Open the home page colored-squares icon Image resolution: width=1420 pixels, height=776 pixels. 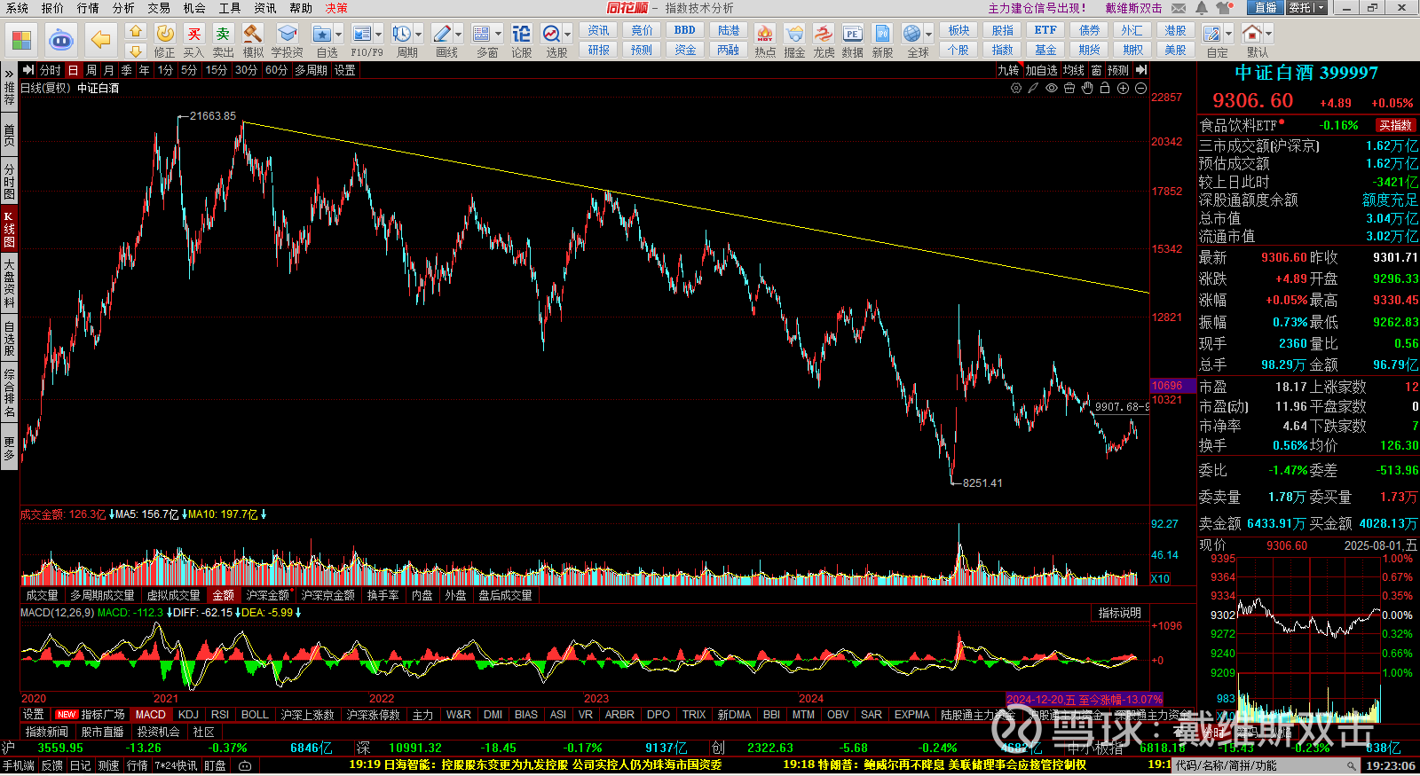[x=21, y=40]
